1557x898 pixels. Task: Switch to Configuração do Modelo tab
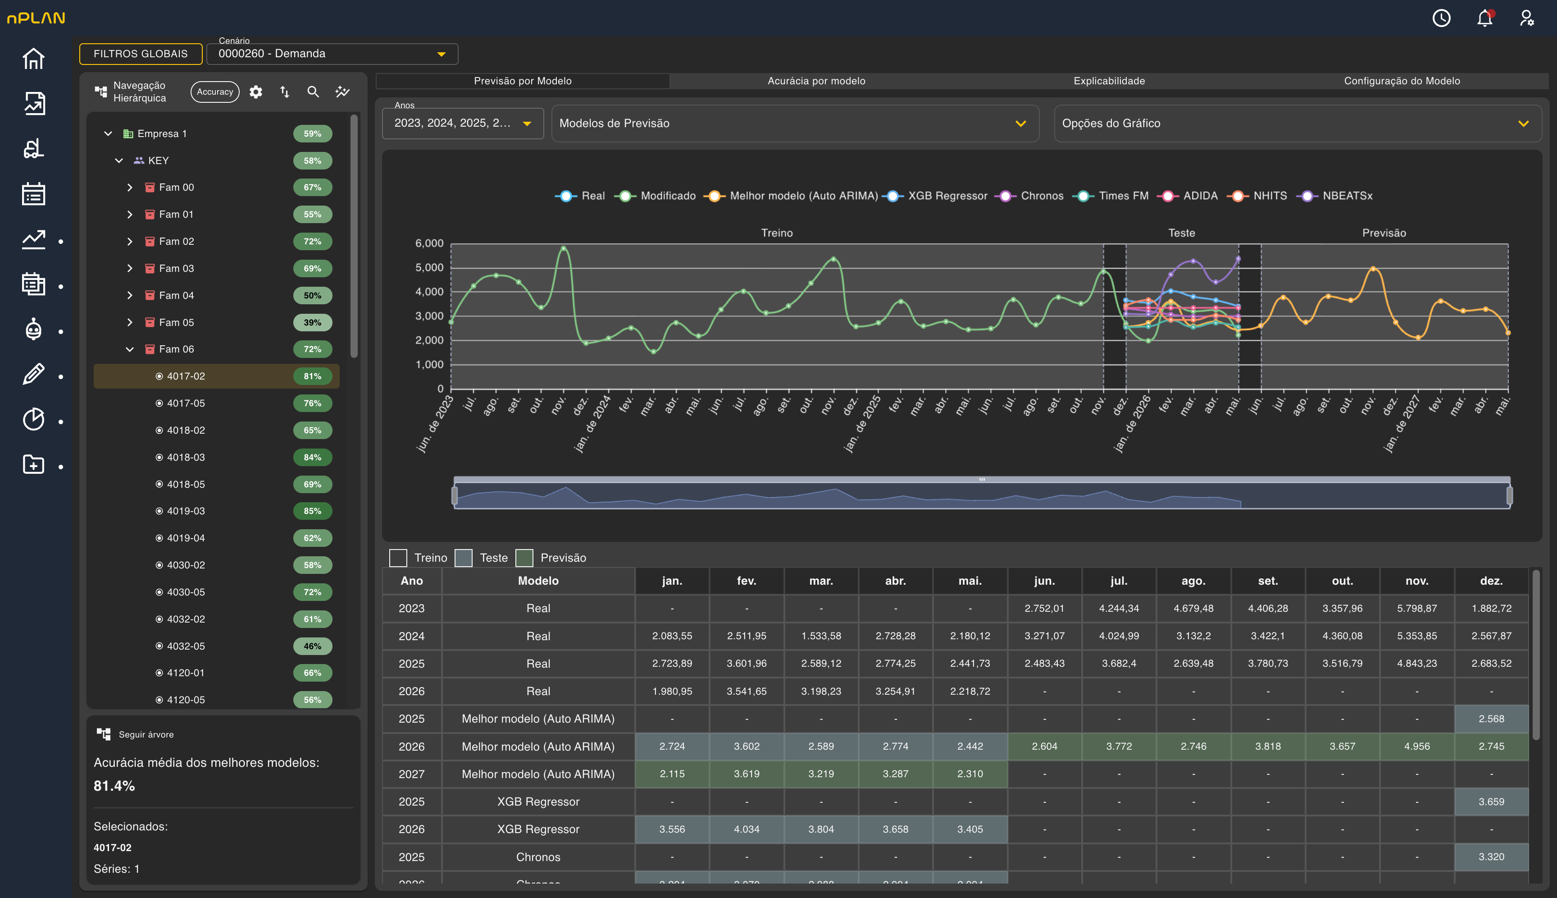coord(1402,81)
